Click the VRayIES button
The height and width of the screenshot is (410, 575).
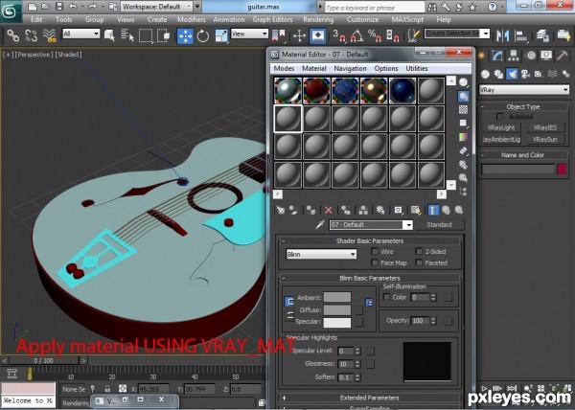click(545, 127)
